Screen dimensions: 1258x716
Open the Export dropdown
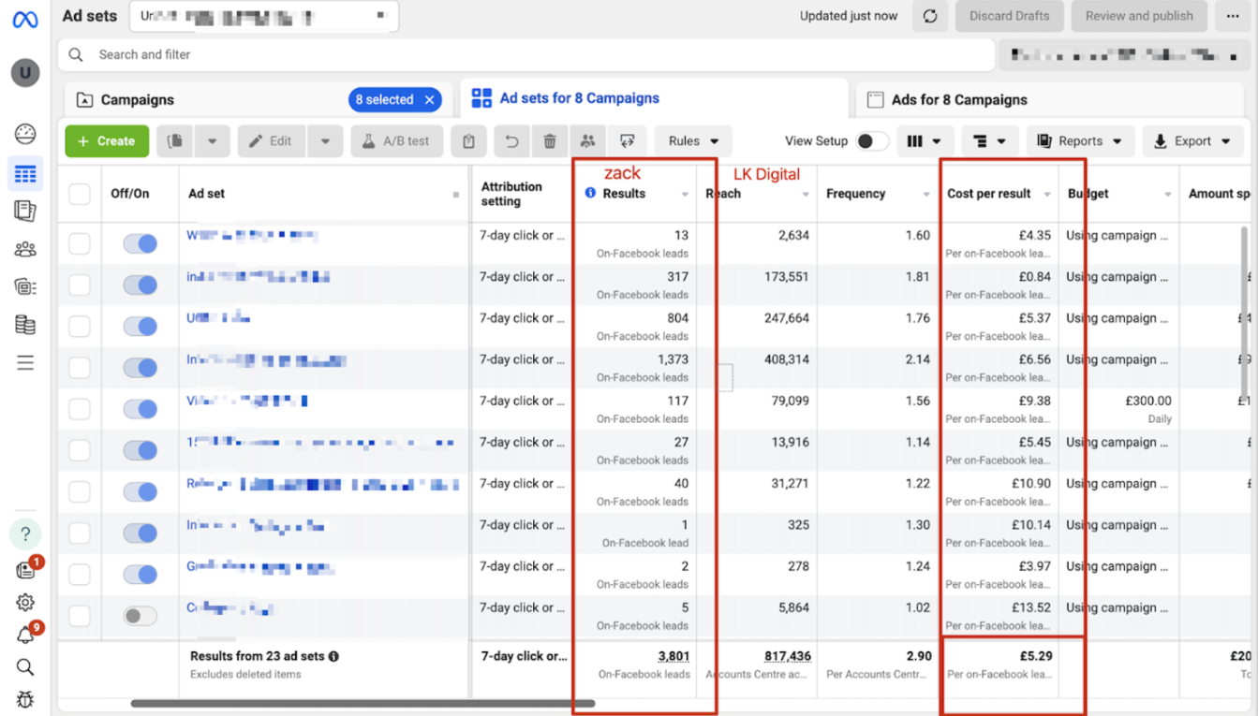pos(1192,141)
